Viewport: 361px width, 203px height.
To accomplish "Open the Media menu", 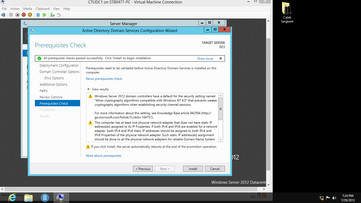I will 27,9.
